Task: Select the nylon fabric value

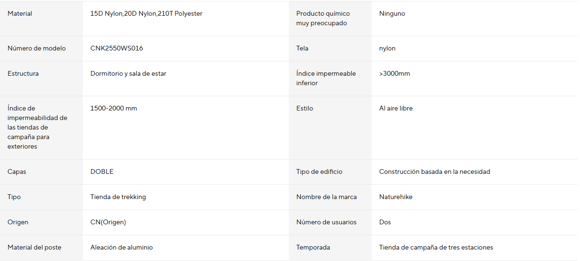Action: point(387,49)
